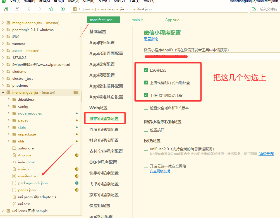The width and height of the screenshot is (280, 218).
Task: Open the QQ小程序配置 section
Action: click(103, 162)
